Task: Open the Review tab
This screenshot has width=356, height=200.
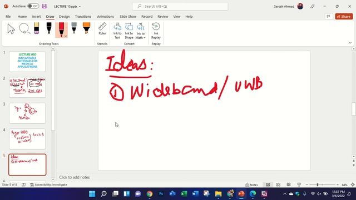Action: [x=163, y=17]
